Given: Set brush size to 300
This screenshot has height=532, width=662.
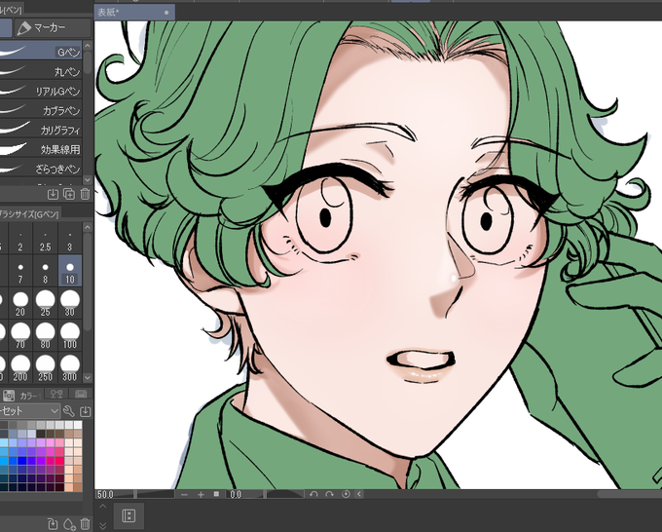Looking at the screenshot, I should click(x=70, y=367).
